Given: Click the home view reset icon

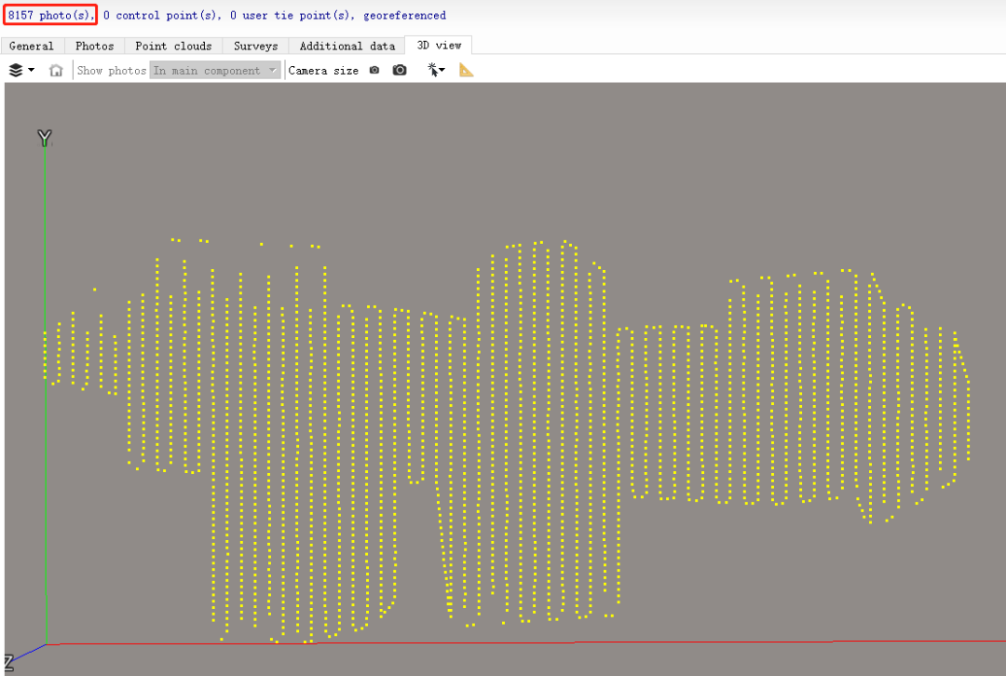Looking at the screenshot, I should click(56, 71).
